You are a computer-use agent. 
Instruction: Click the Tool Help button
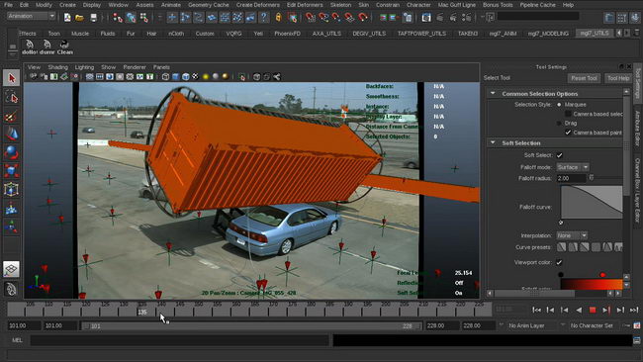coord(618,78)
